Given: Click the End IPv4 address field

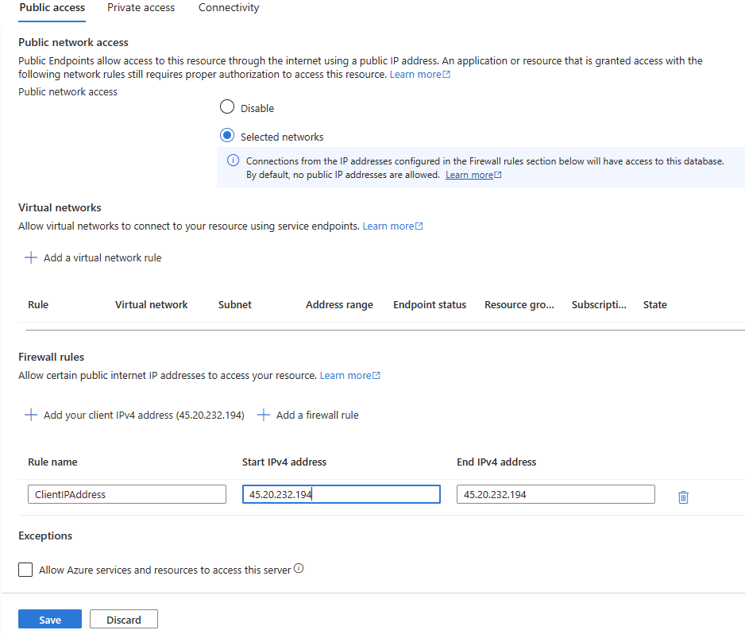Looking at the screenshot, I should (555, 494).
